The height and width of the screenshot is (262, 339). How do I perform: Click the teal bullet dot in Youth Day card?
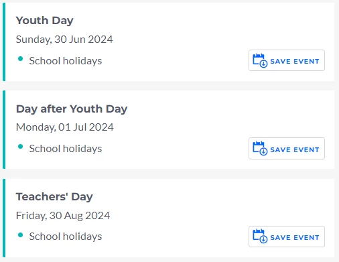click(x=20, y=59)
